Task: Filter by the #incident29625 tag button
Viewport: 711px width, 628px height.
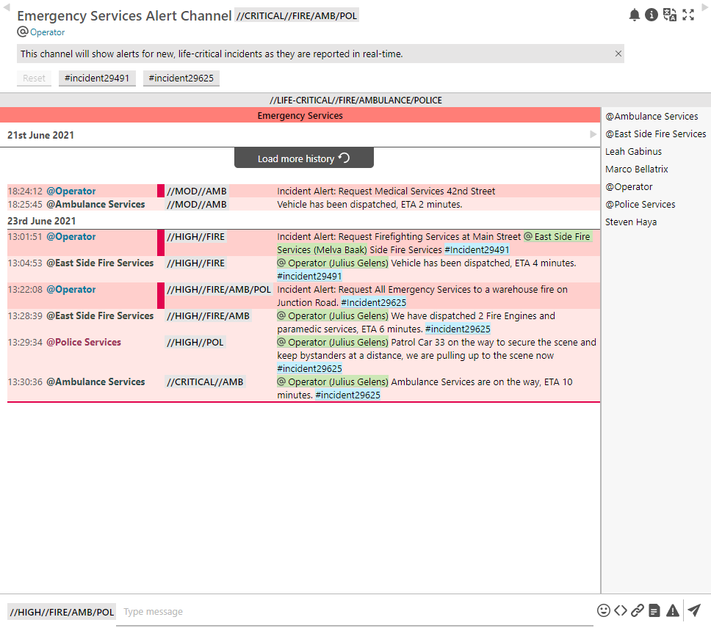Action: [181, 78]
